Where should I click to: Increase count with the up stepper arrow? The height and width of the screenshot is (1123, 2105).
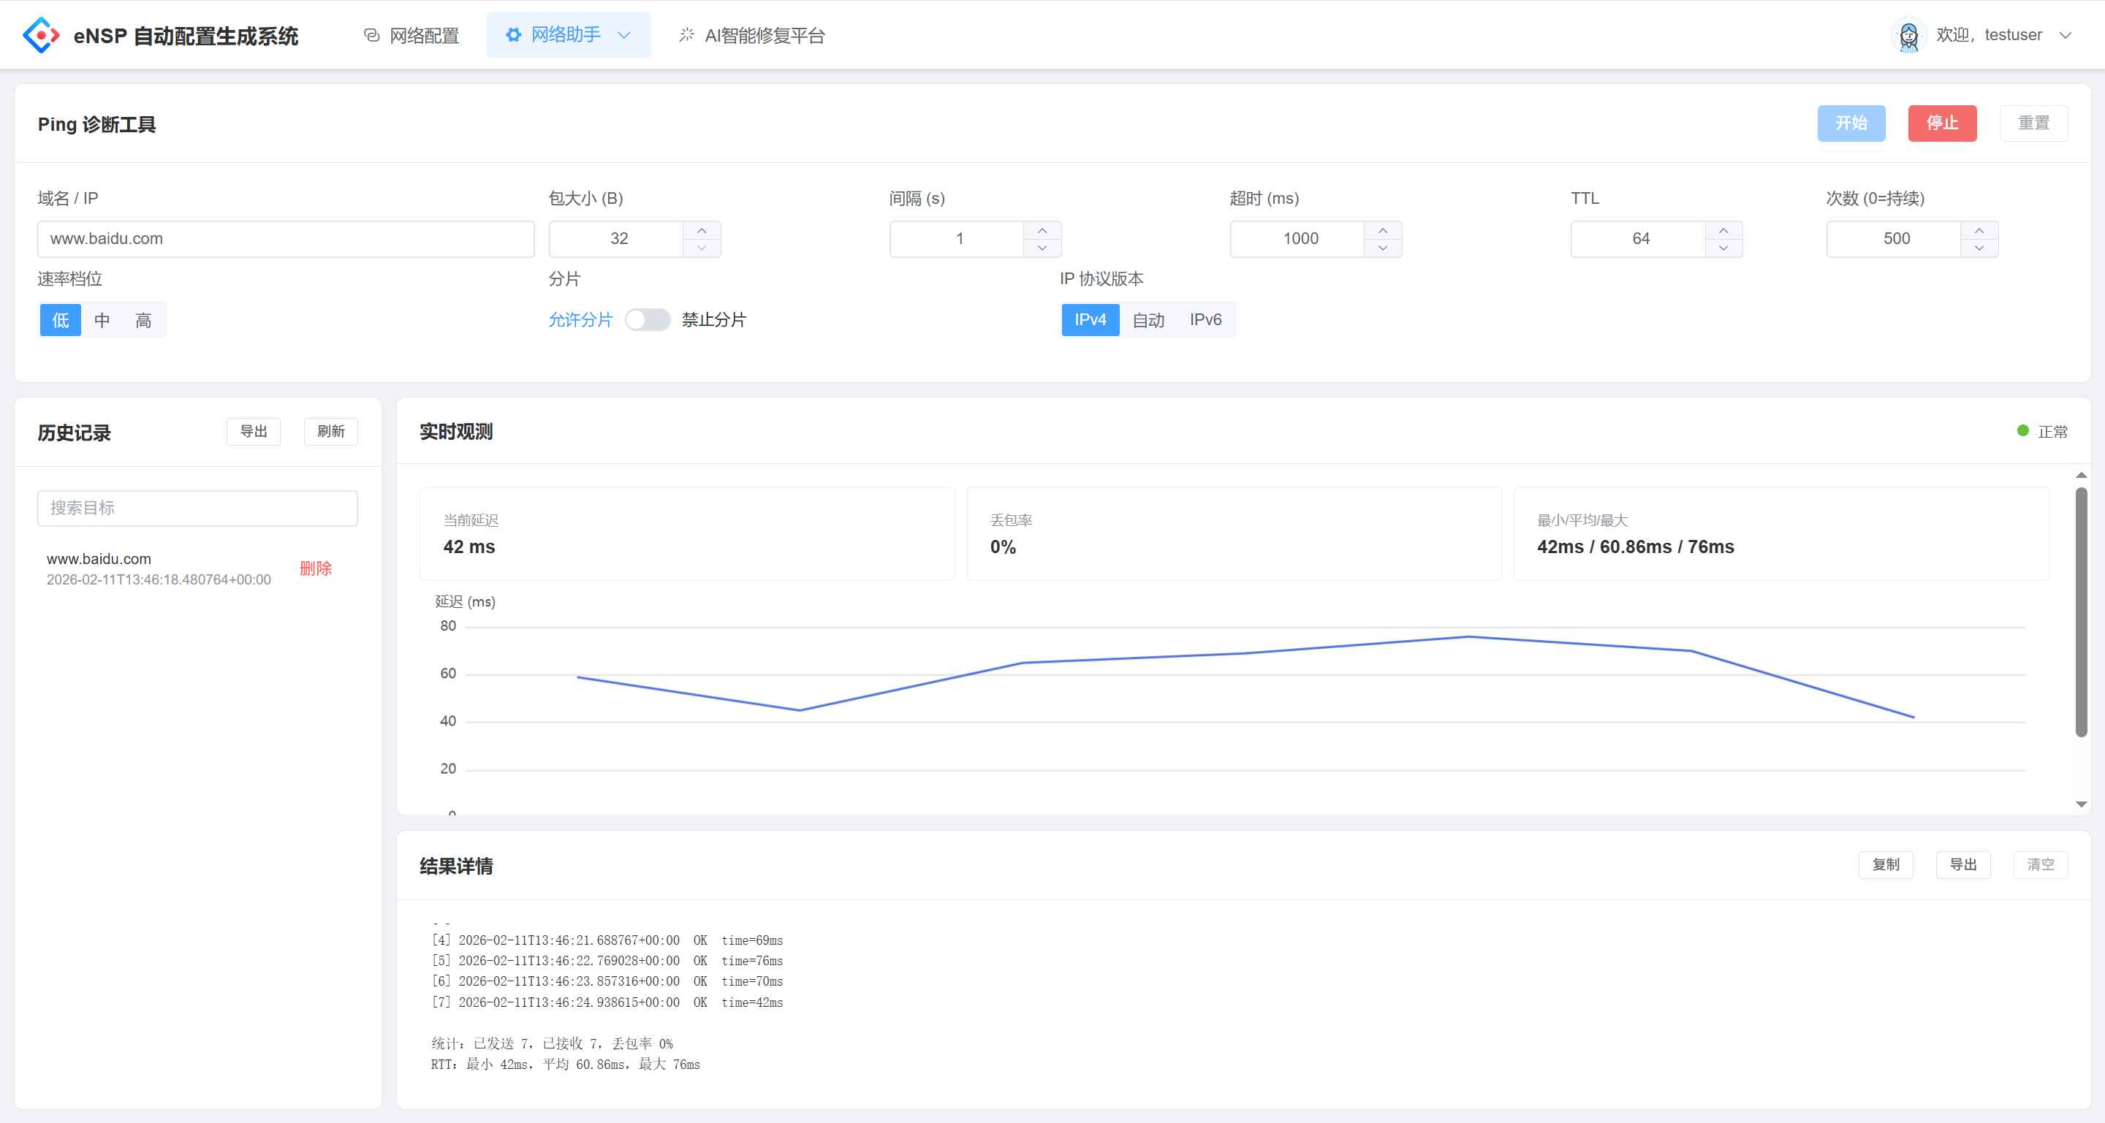[x=1979, y=230]
